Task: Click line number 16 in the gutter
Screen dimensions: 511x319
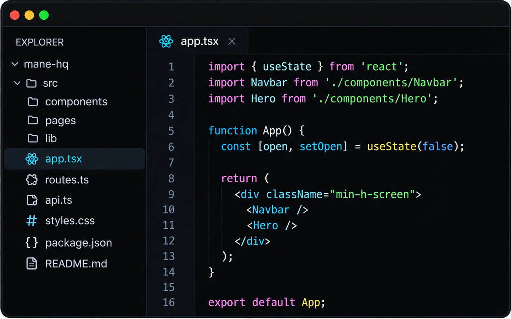Action: click(x=169, y=302)
